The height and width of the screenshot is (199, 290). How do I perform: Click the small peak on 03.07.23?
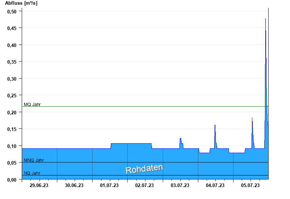click(181, 139)
